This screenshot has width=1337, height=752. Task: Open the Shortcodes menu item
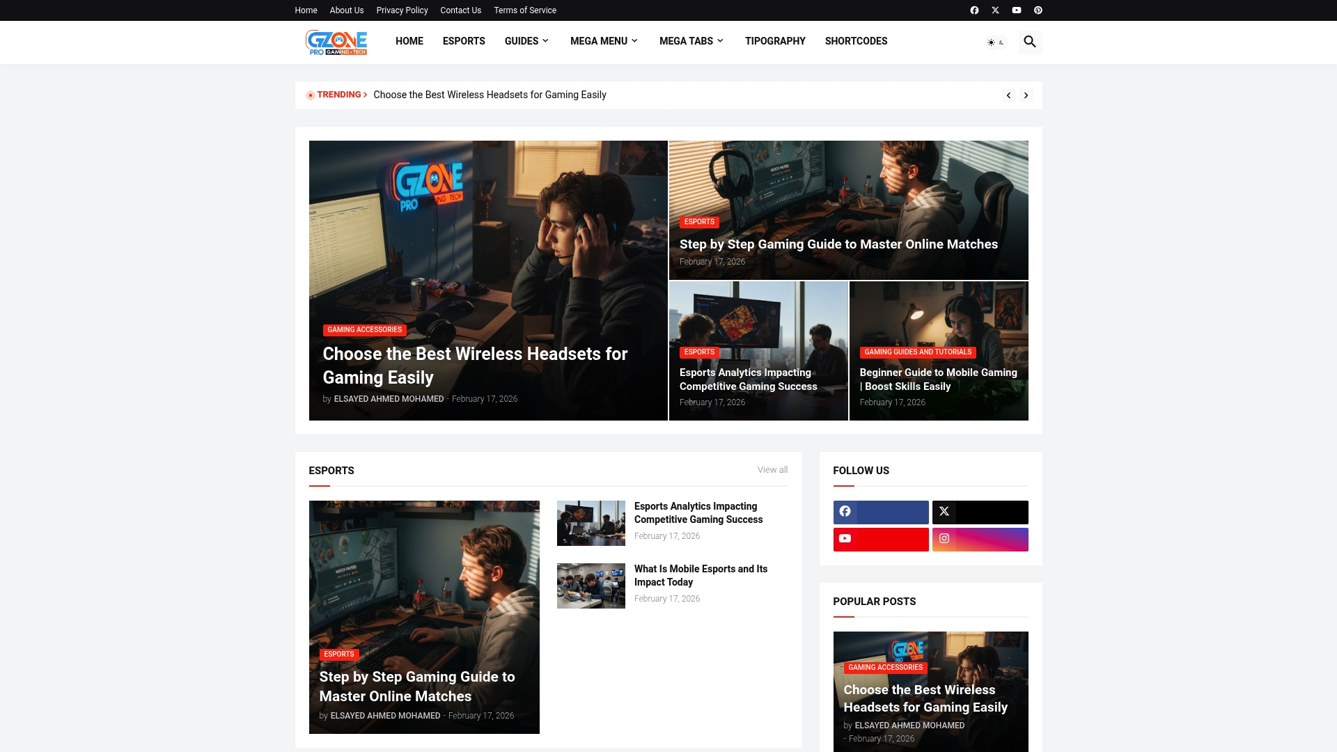coord(856,41)
